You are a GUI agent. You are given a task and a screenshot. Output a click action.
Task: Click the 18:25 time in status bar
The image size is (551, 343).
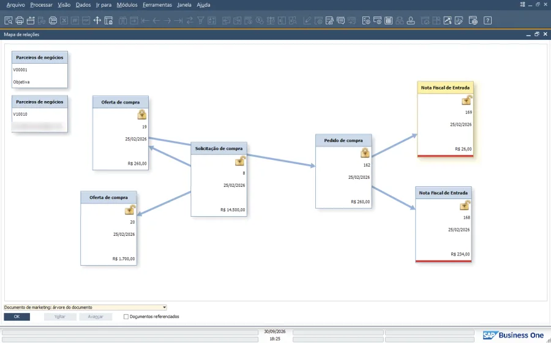pyautogui.click(x=275, y=339)
